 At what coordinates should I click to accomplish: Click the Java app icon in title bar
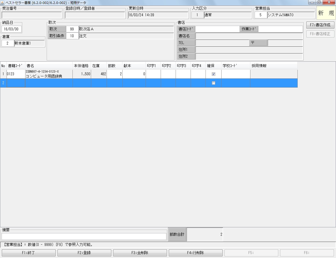pyautogui.click(x=2, y=2)
